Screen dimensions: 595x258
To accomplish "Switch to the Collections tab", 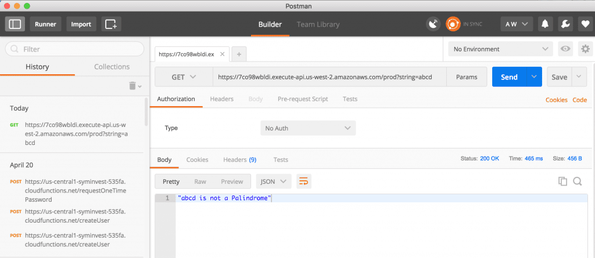I will click(x=112, y=67).
